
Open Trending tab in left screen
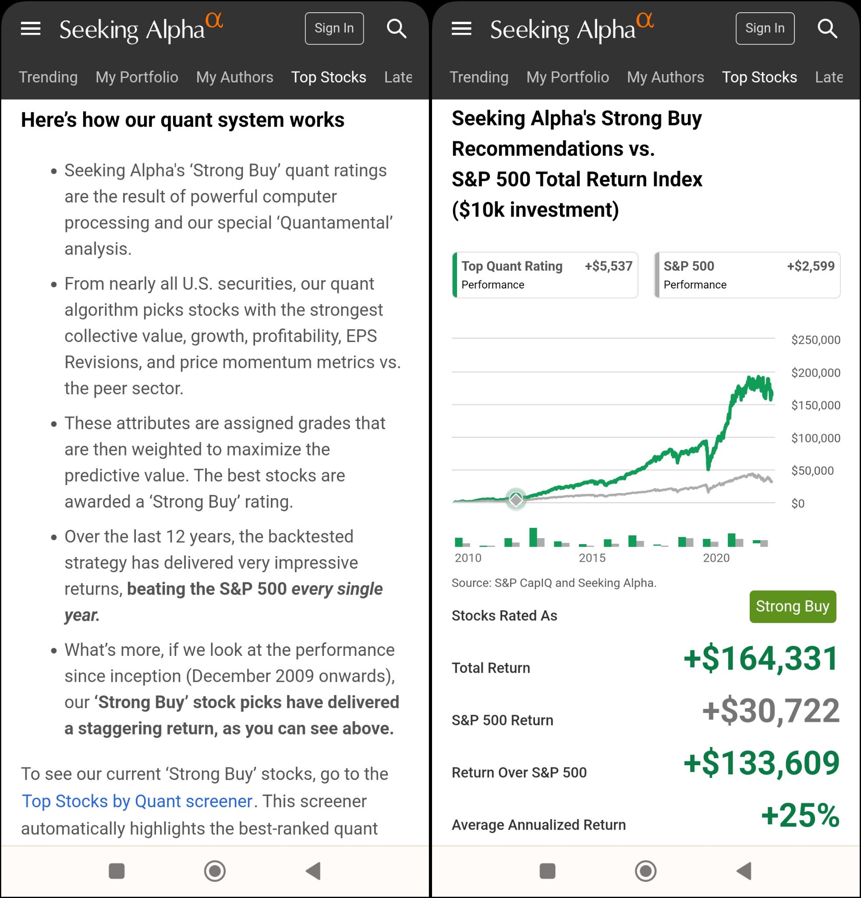pos(48,77)
